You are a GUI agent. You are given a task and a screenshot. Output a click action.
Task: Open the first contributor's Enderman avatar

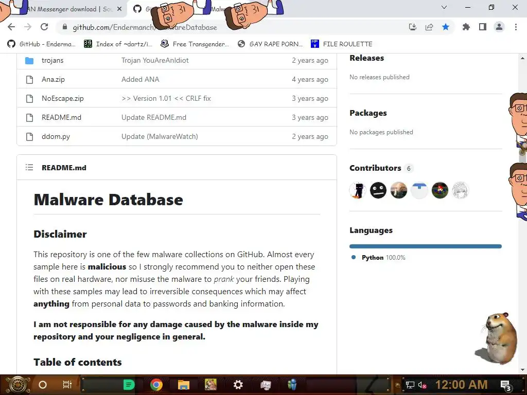(x=358, y=190)
